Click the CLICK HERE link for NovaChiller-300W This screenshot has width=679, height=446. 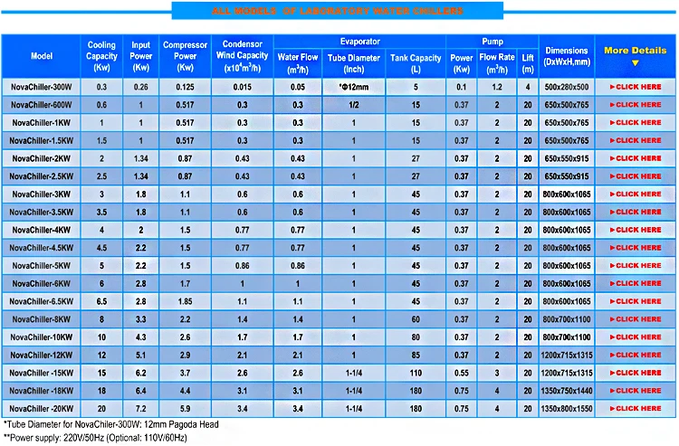(x=636, y=87)
